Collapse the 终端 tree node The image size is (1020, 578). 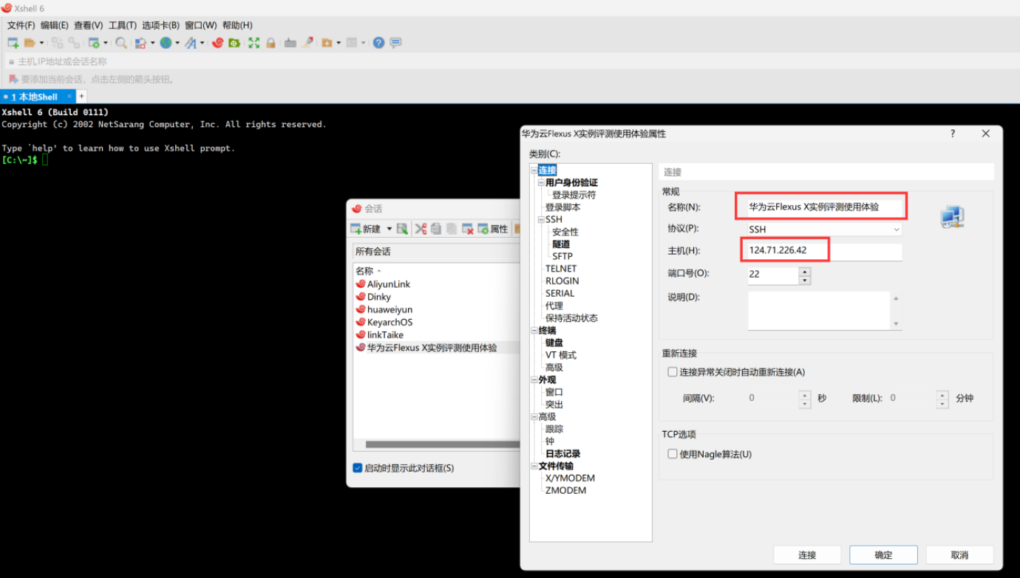(534, 331)
